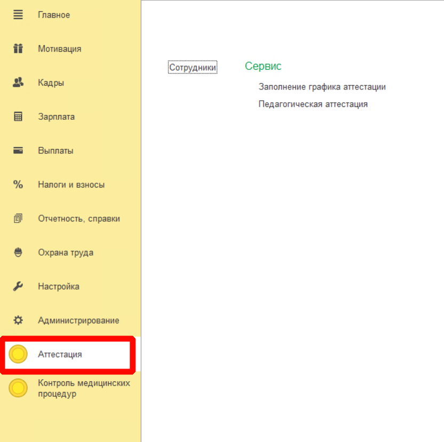Open Заполнение графика аттестации
The image size is (444, 442).
pos(322,87)
